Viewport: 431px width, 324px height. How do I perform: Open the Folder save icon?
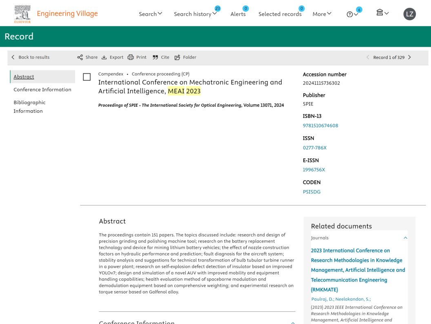coord(177,57)
